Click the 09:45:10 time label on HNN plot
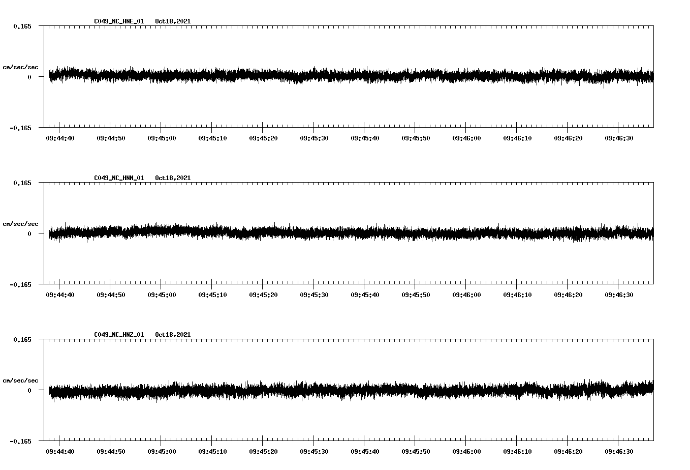Viewport: 690px width, 470px height. coord(212,295)
